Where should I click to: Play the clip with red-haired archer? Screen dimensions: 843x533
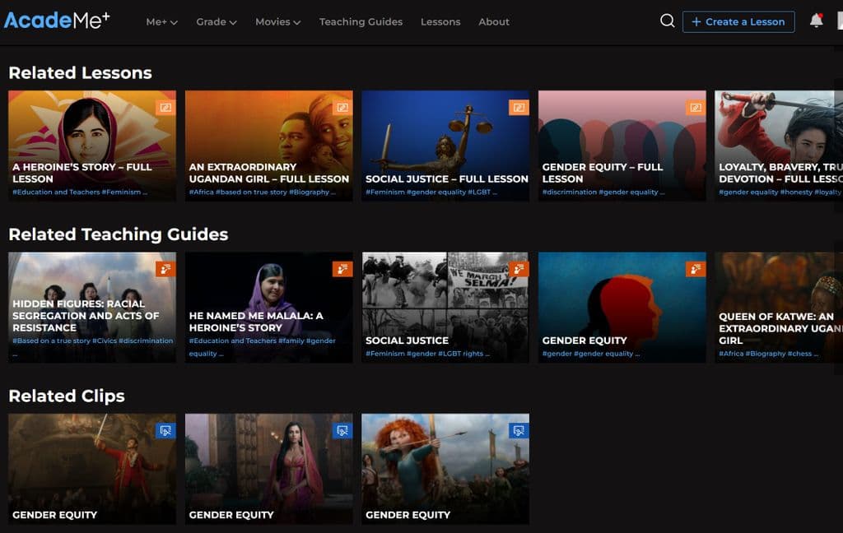(445, 469)
